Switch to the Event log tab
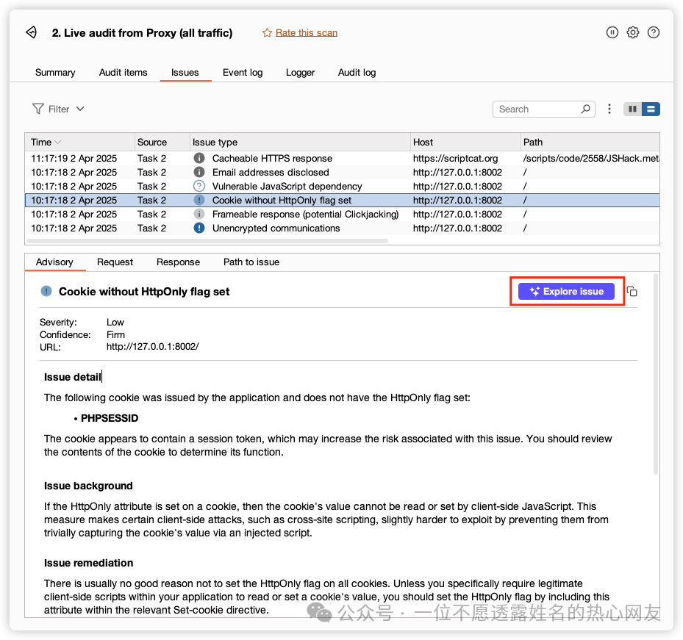 (x=243, y=72)
